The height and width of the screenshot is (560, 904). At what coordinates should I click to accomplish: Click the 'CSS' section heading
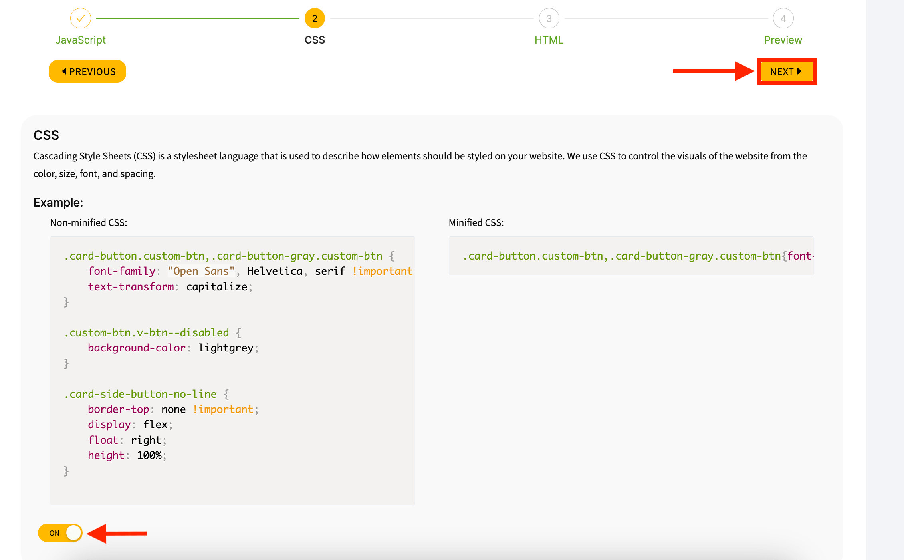coord(46,135)
